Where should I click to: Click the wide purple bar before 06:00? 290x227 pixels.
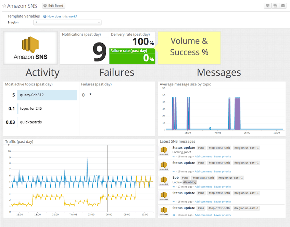(238, 113)
